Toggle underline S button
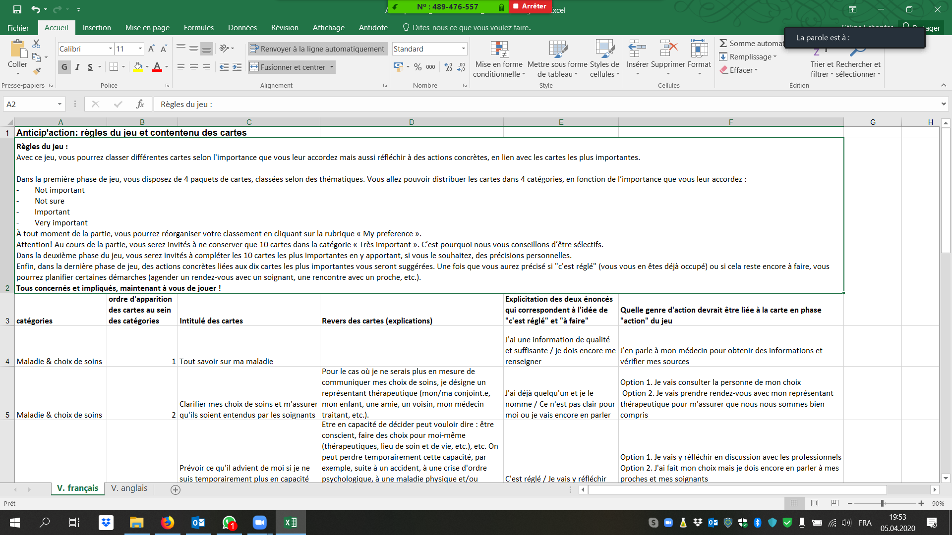This screenshot has height=535, width=952. click(x=90, y=67)
